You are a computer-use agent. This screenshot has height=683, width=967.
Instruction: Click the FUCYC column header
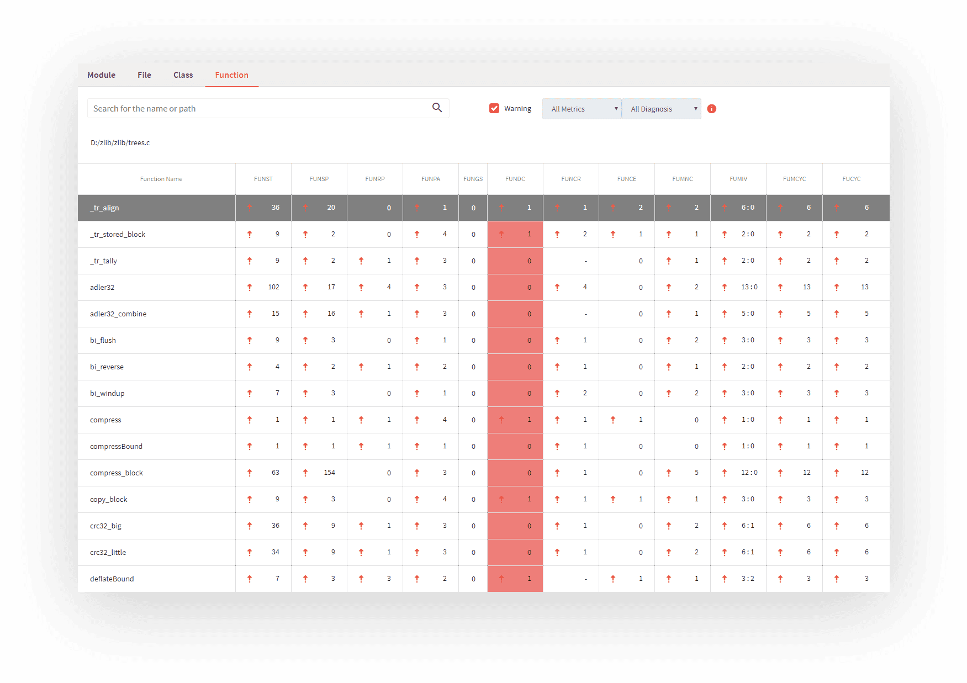[852, 179]
